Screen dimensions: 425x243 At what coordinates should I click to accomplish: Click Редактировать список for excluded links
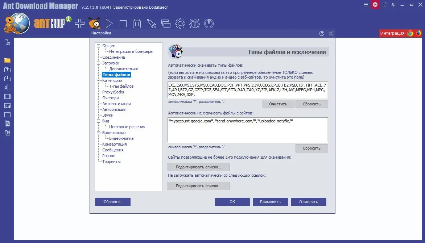[198, 186]
